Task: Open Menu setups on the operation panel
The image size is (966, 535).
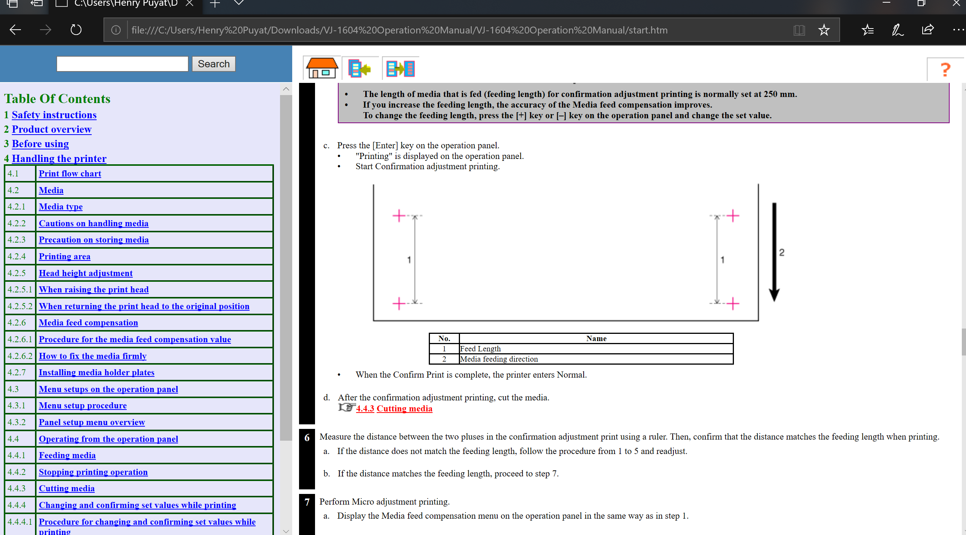Action: coord(108,389)
